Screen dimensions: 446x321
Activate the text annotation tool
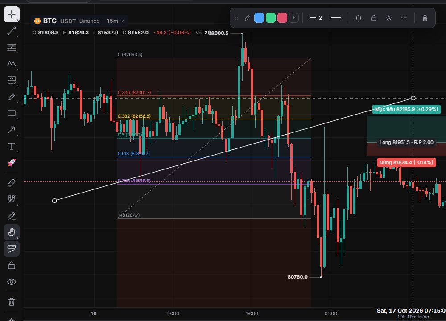click(12, 146)
